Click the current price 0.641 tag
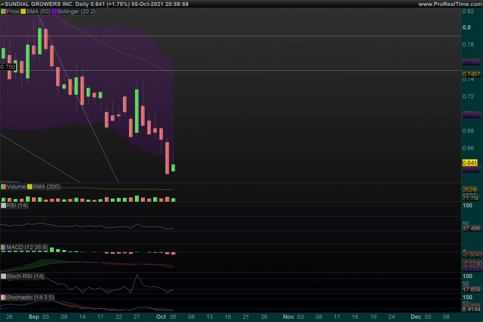This screenshot has height=322, width=483. coord(469,163)
